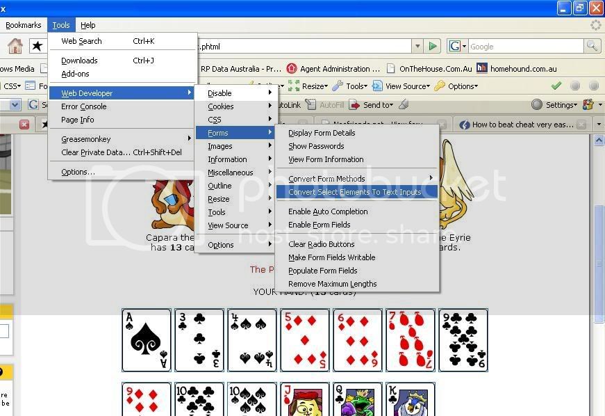Viewport: 605px width, 416px height.
Task: Click the Home icon in navigation bar
Action: tap(15, 47)
